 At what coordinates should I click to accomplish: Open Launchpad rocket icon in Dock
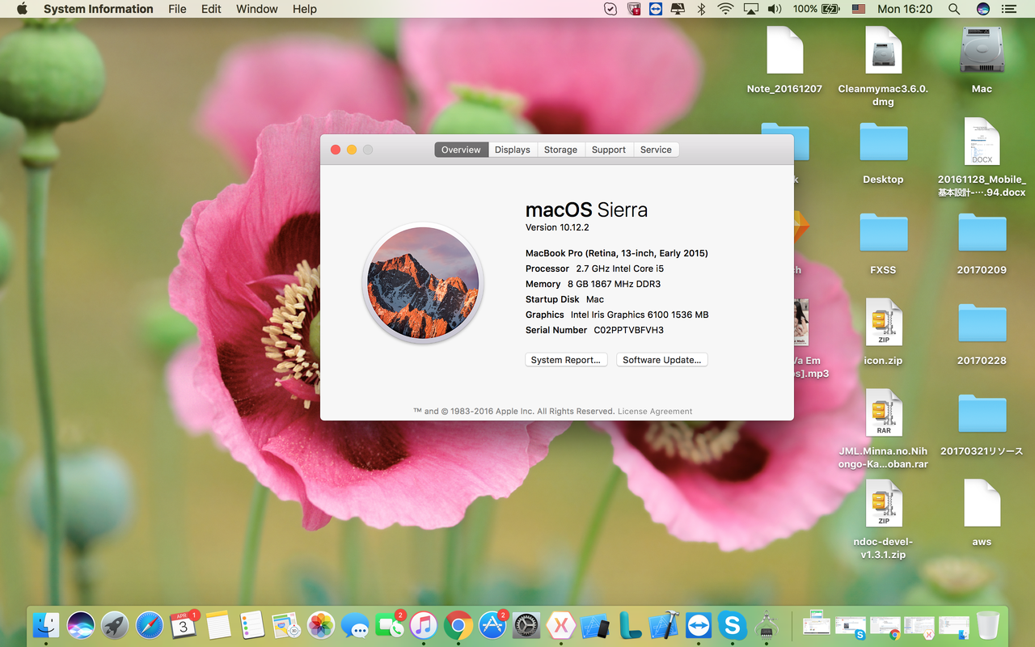coord(116,624)
